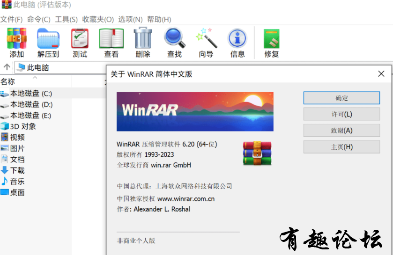Go up one folder level arrow
This screenshot has height=255, width=393.
(x=7, y=67)
